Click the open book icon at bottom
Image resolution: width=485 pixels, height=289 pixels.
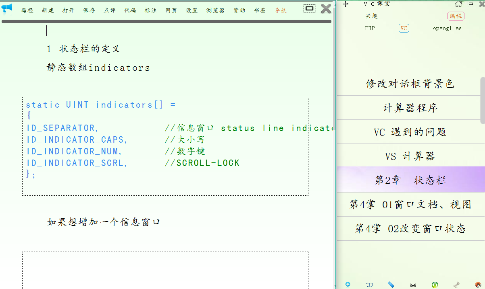coord(370,285)
